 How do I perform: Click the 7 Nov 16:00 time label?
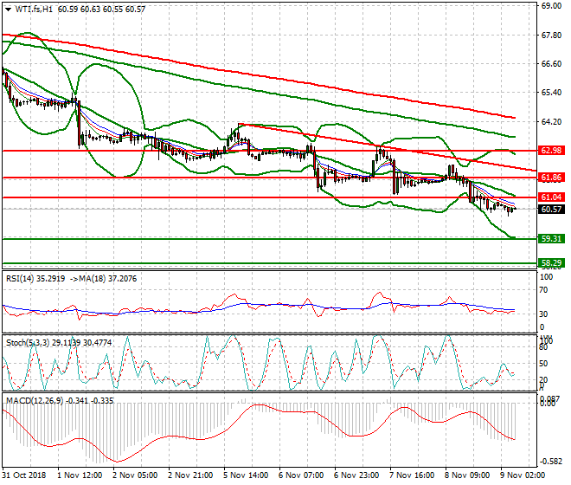(x=412, y=475)
